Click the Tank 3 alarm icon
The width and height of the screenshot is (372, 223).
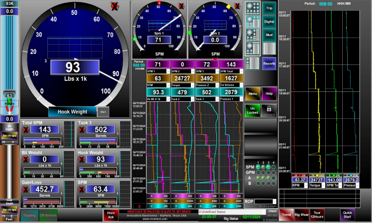(82, 130)
